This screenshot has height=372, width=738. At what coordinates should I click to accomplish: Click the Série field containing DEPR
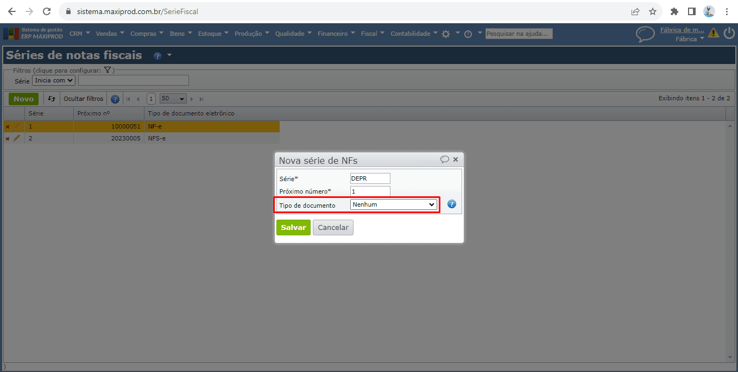[x=370, y=178]
